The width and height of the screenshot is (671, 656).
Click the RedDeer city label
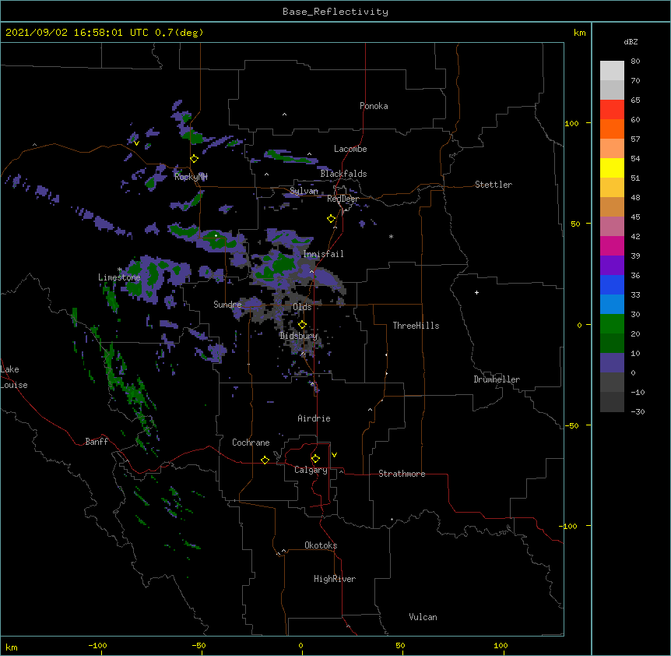tap(343, 199)
